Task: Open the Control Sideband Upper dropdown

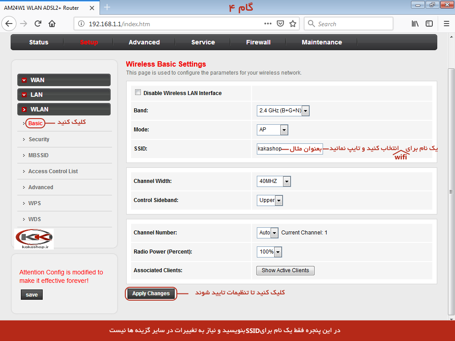Action: point(270,200)
